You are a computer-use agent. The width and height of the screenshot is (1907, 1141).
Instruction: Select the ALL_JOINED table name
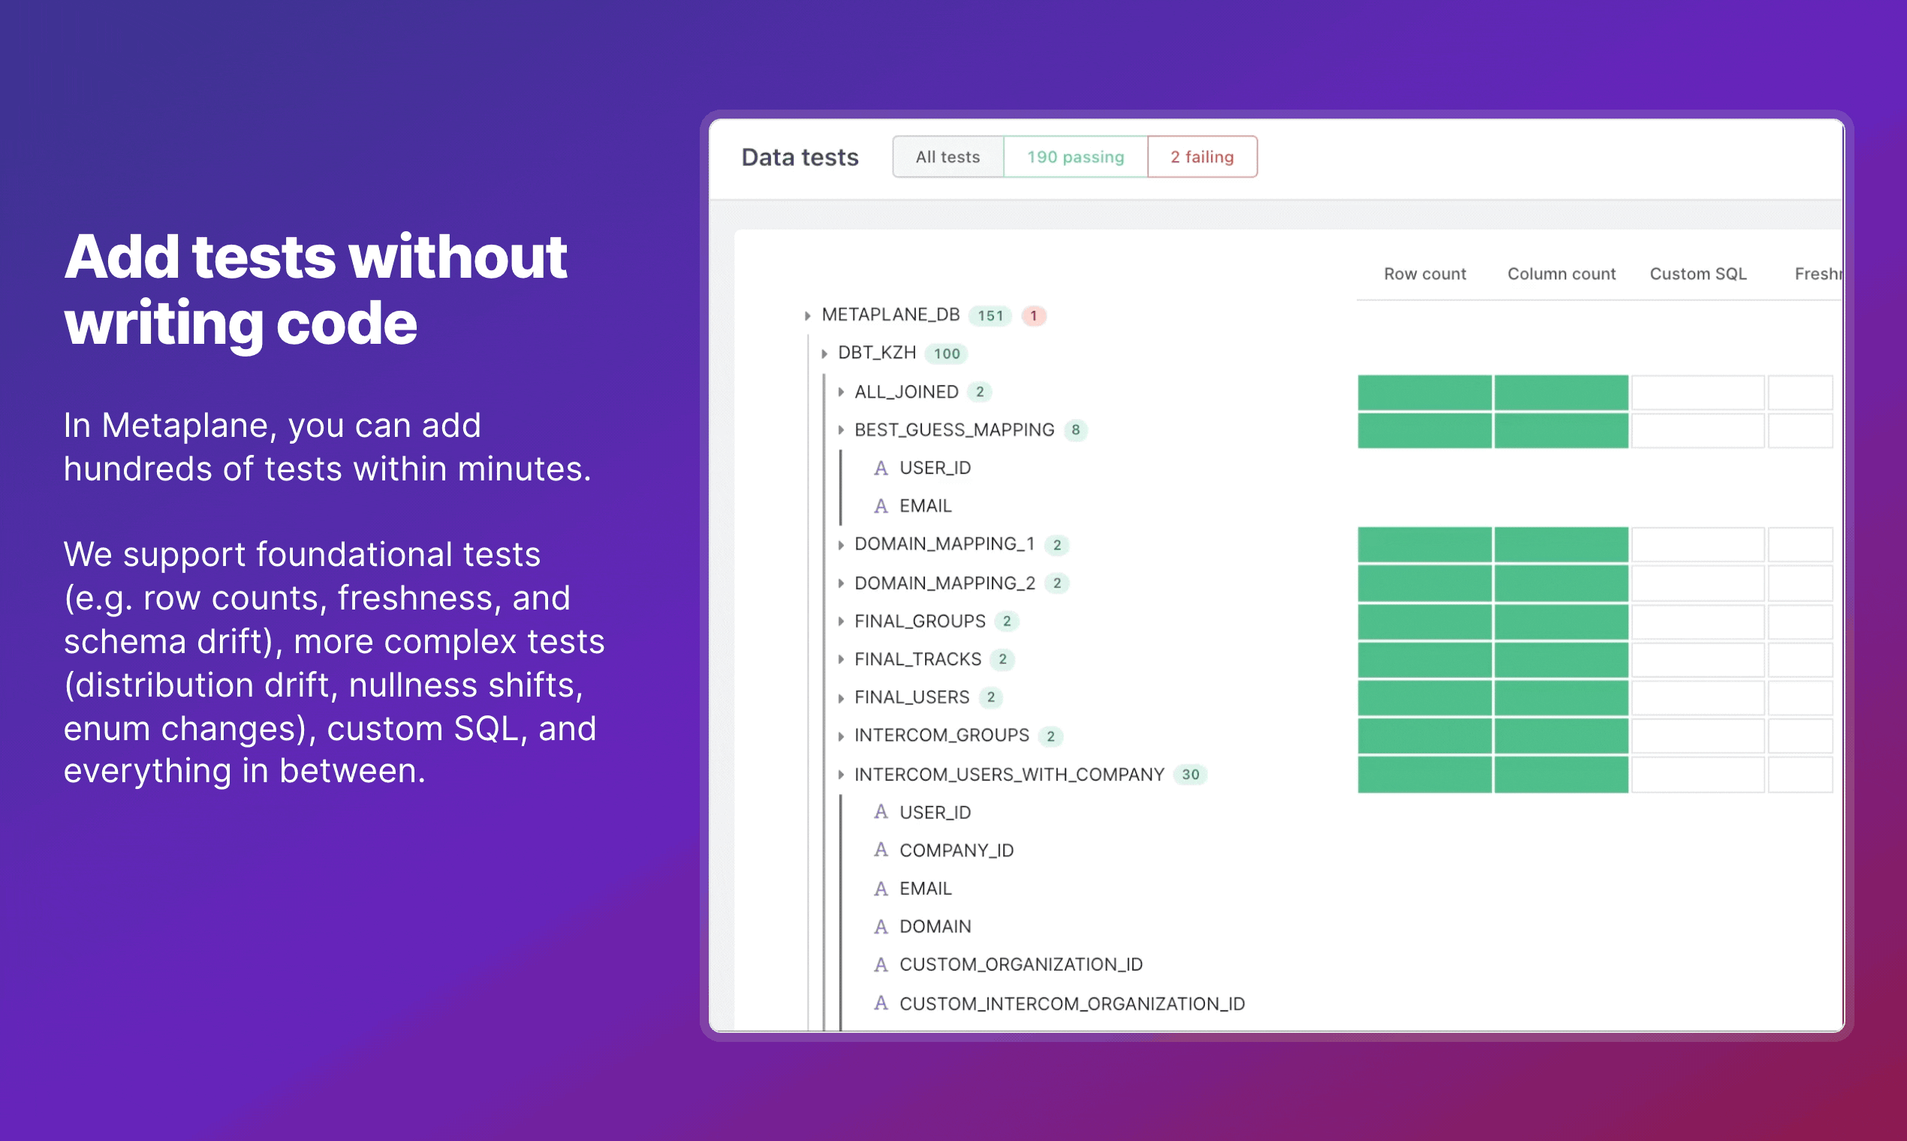click(x=907, y=391)
